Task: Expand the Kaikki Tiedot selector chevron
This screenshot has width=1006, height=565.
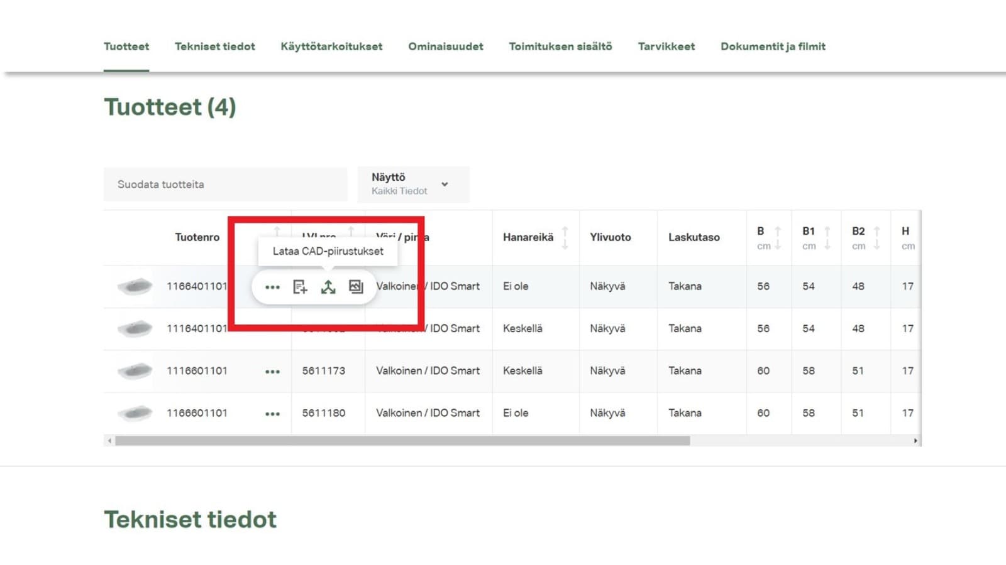Action: click(x=445, y=185)
